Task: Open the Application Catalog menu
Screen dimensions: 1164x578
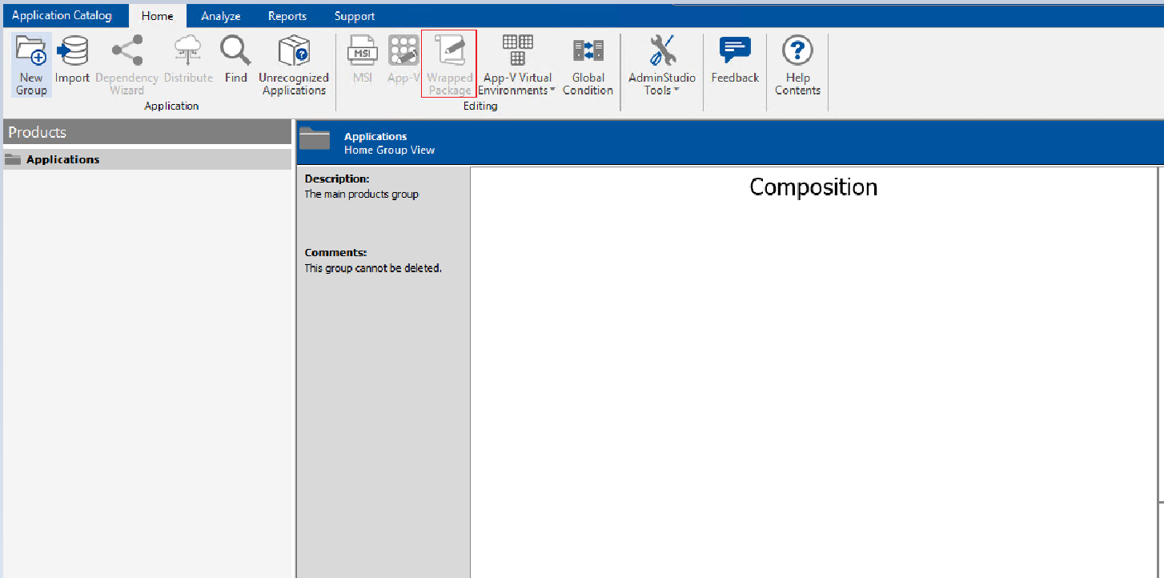Action: [62, 16]
